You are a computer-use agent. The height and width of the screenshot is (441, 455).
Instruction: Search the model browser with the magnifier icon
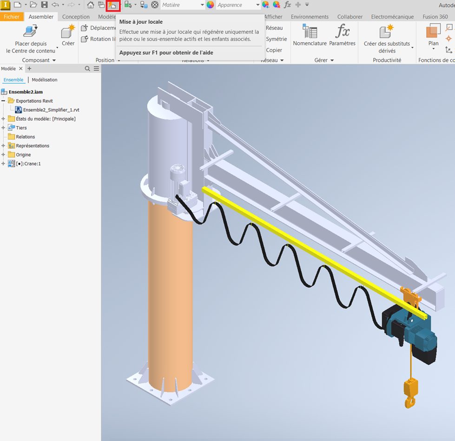pyautogui.click(x=87, y=68)
